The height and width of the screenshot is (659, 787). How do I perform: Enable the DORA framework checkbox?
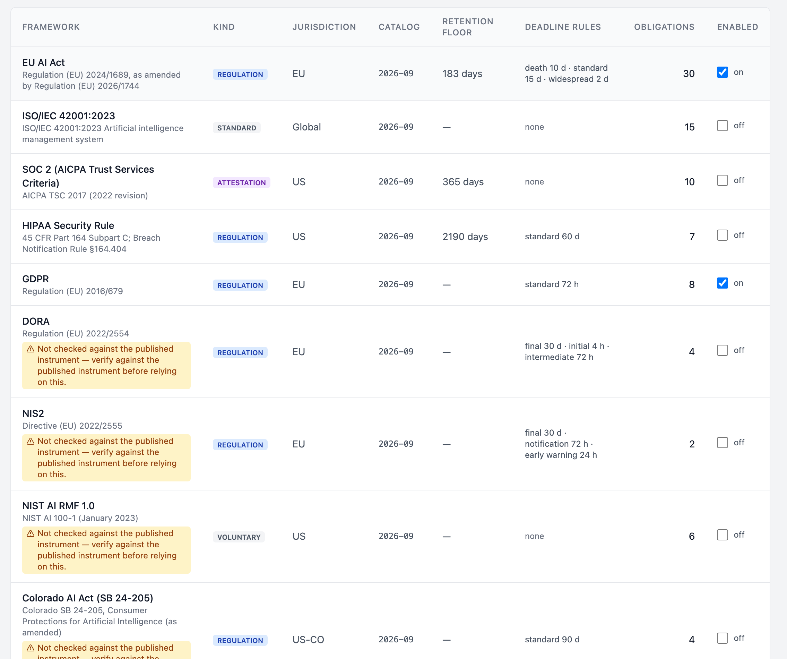tap(722, 350)
